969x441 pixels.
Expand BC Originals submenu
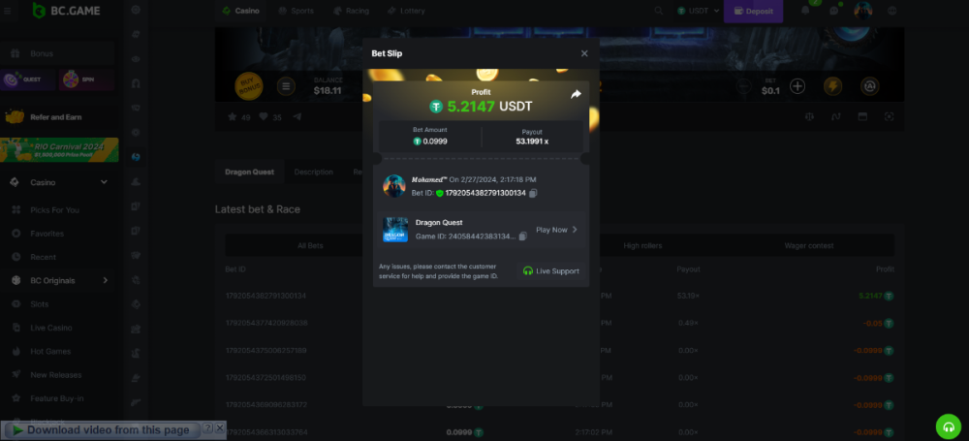(x=105, y=280)
